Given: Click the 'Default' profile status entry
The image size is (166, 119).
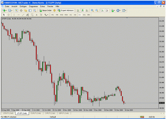Looking at the screenshot, I should click(x=53, y=117).
